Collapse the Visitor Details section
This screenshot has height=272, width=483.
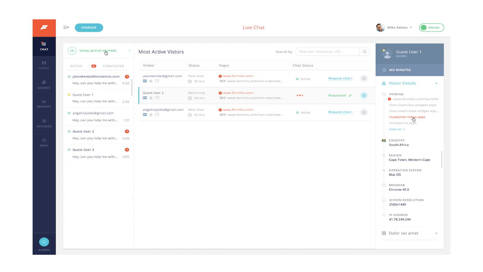click(x=436, y=83)
